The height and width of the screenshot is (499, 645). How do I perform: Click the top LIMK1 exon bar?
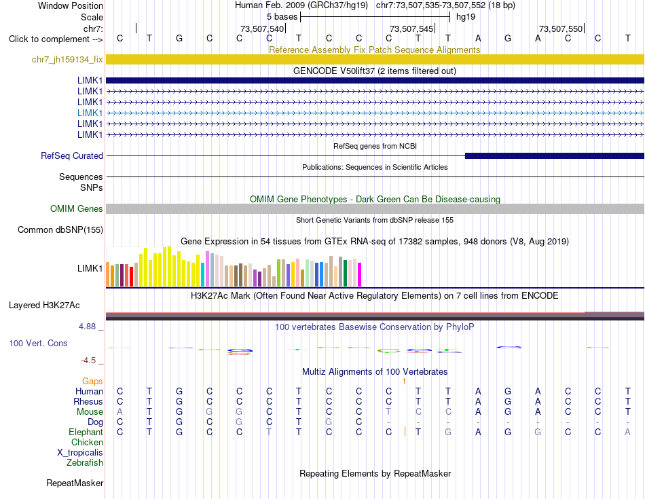pyautogui.click(x=375, y=80)
